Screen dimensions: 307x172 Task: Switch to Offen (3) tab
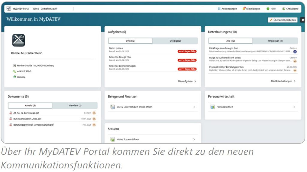tap(130, 41)
